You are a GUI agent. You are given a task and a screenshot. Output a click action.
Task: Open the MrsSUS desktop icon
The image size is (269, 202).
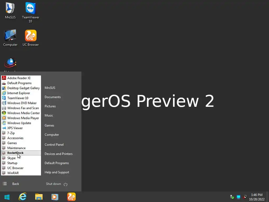point(10,11)
